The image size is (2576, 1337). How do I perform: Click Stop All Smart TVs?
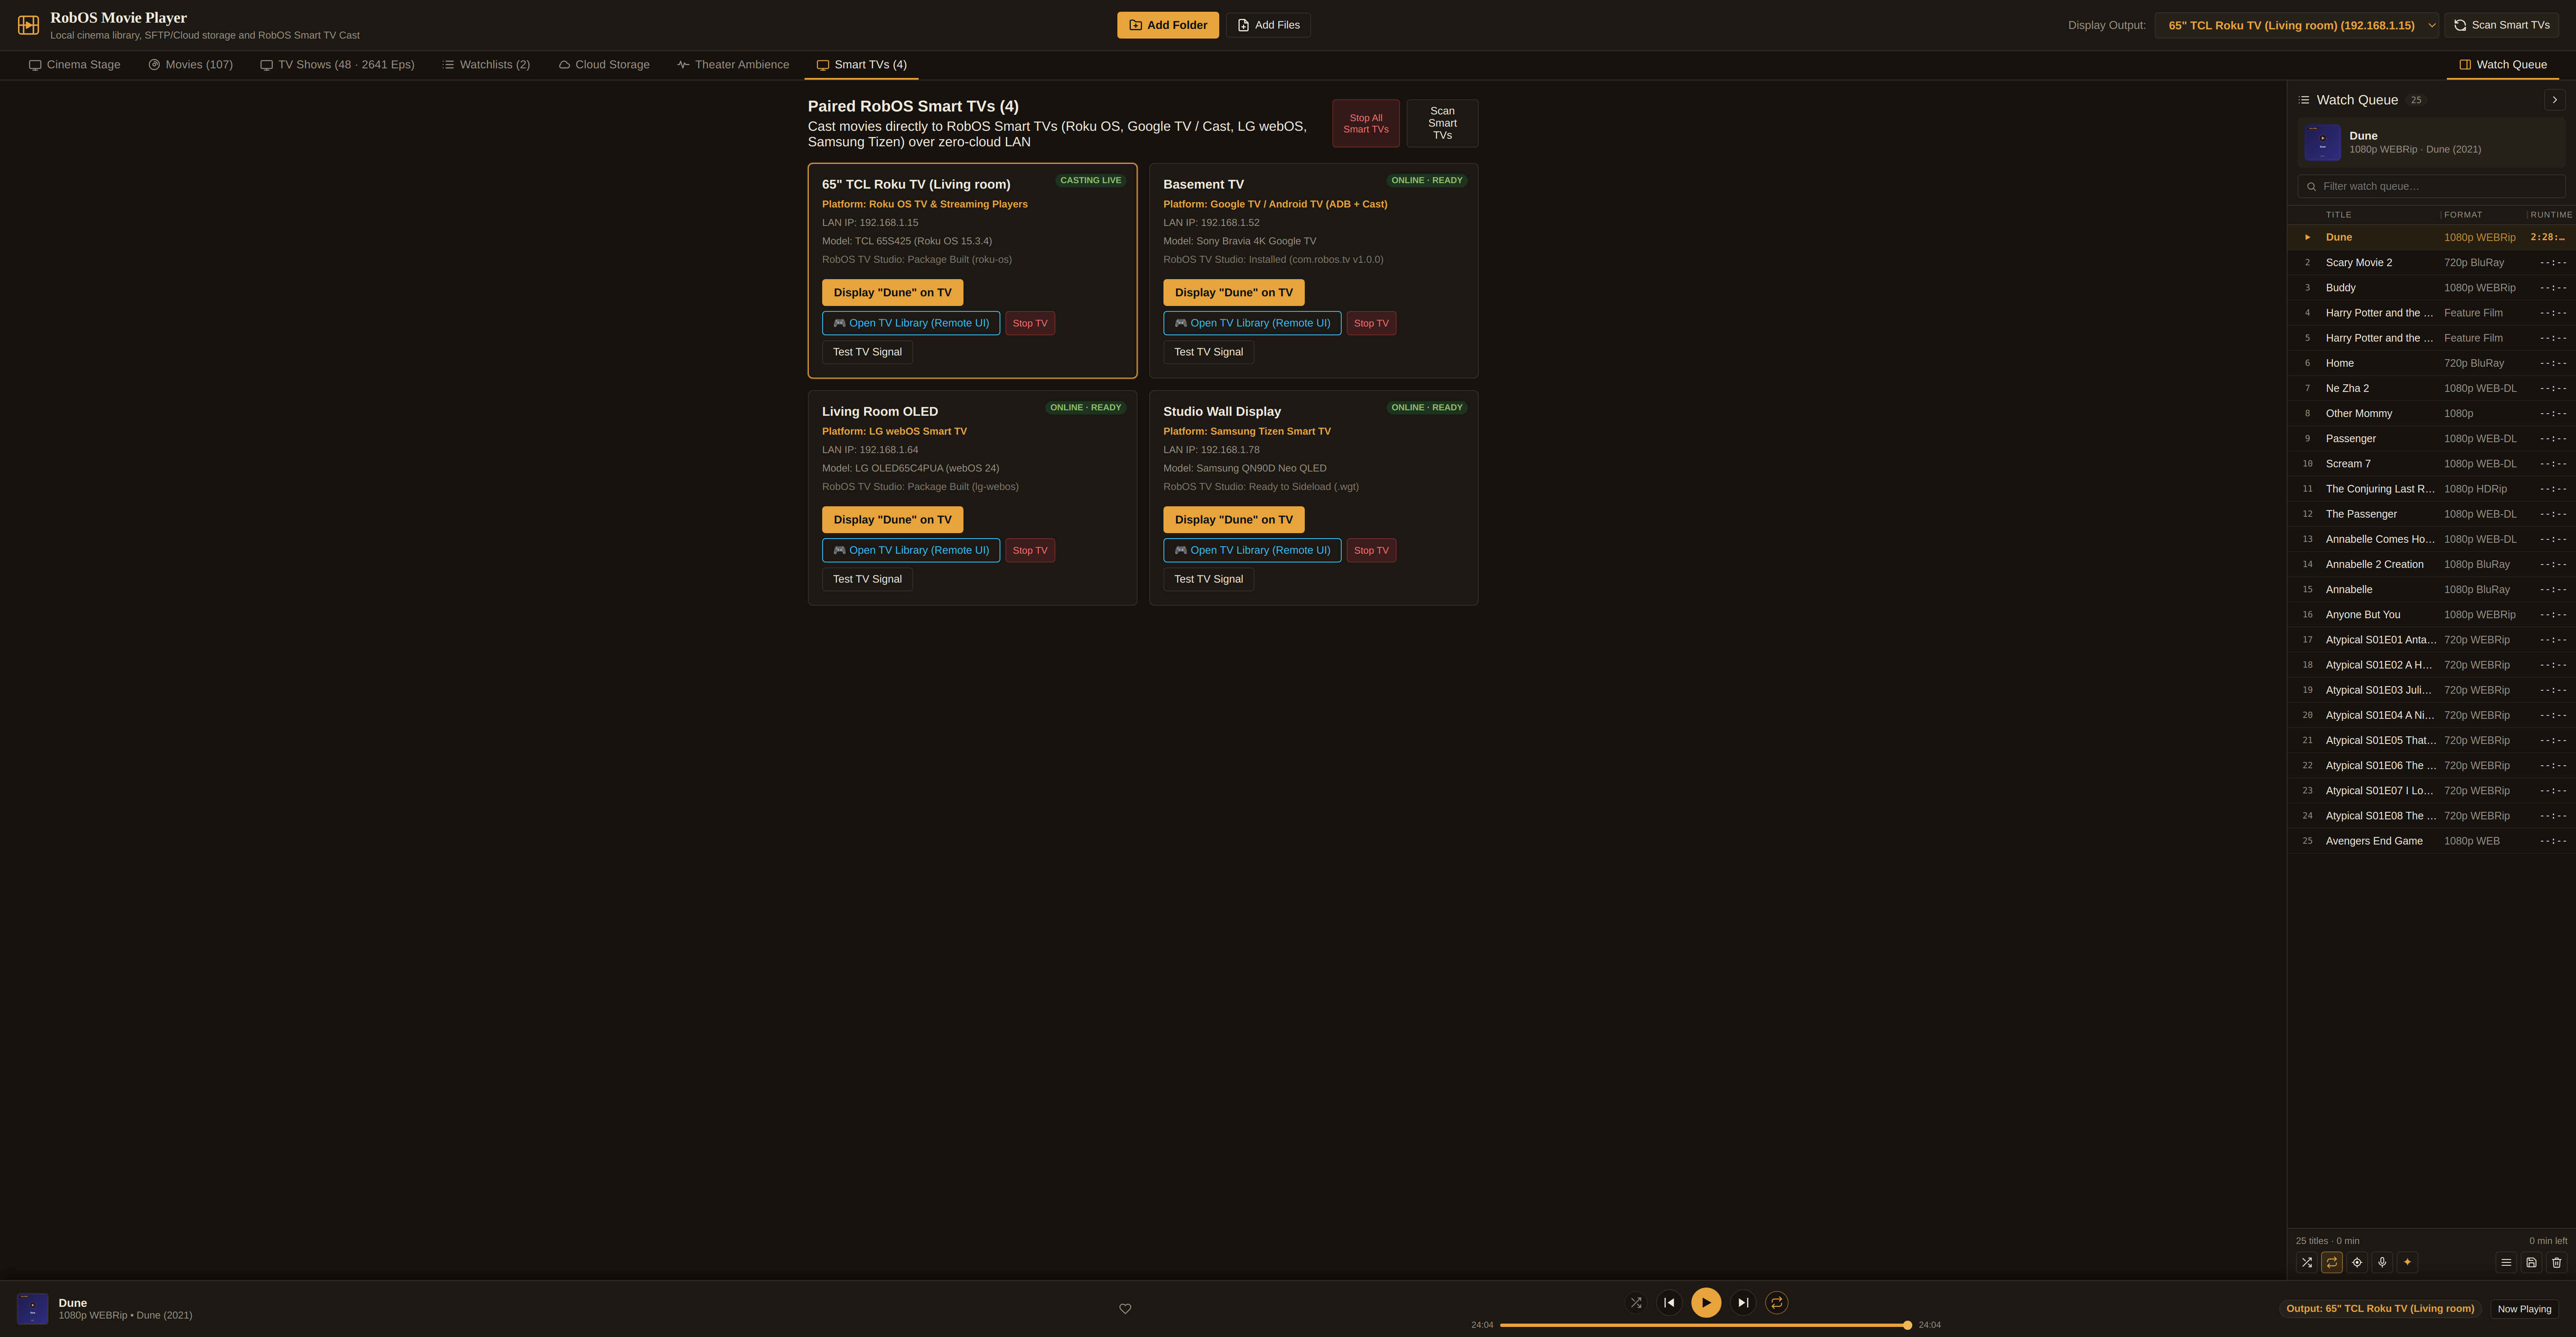[1366, 123]
